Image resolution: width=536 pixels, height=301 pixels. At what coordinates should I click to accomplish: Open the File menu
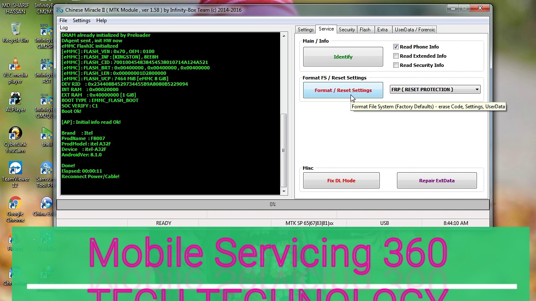coord(63,20)
